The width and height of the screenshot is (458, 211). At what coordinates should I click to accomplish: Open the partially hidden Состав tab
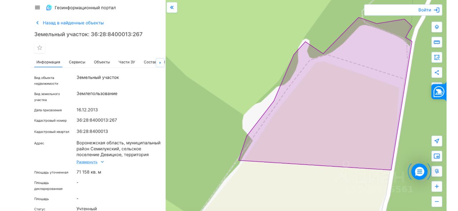tap(150, 62)
